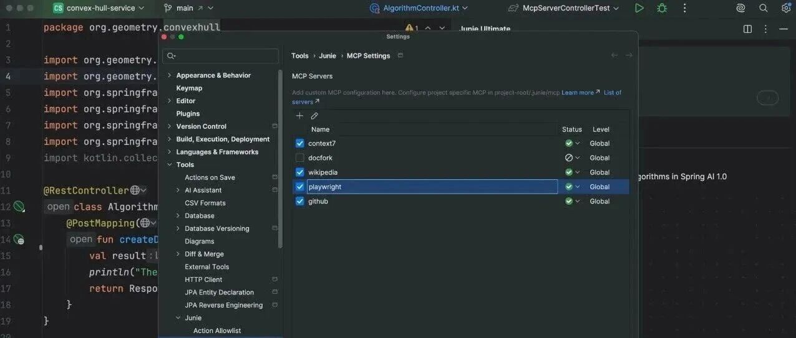Uncheck the github server checkbox
The height and width of the screenshot is (338, 796).
pyautogui.click(x=299, y=201)
